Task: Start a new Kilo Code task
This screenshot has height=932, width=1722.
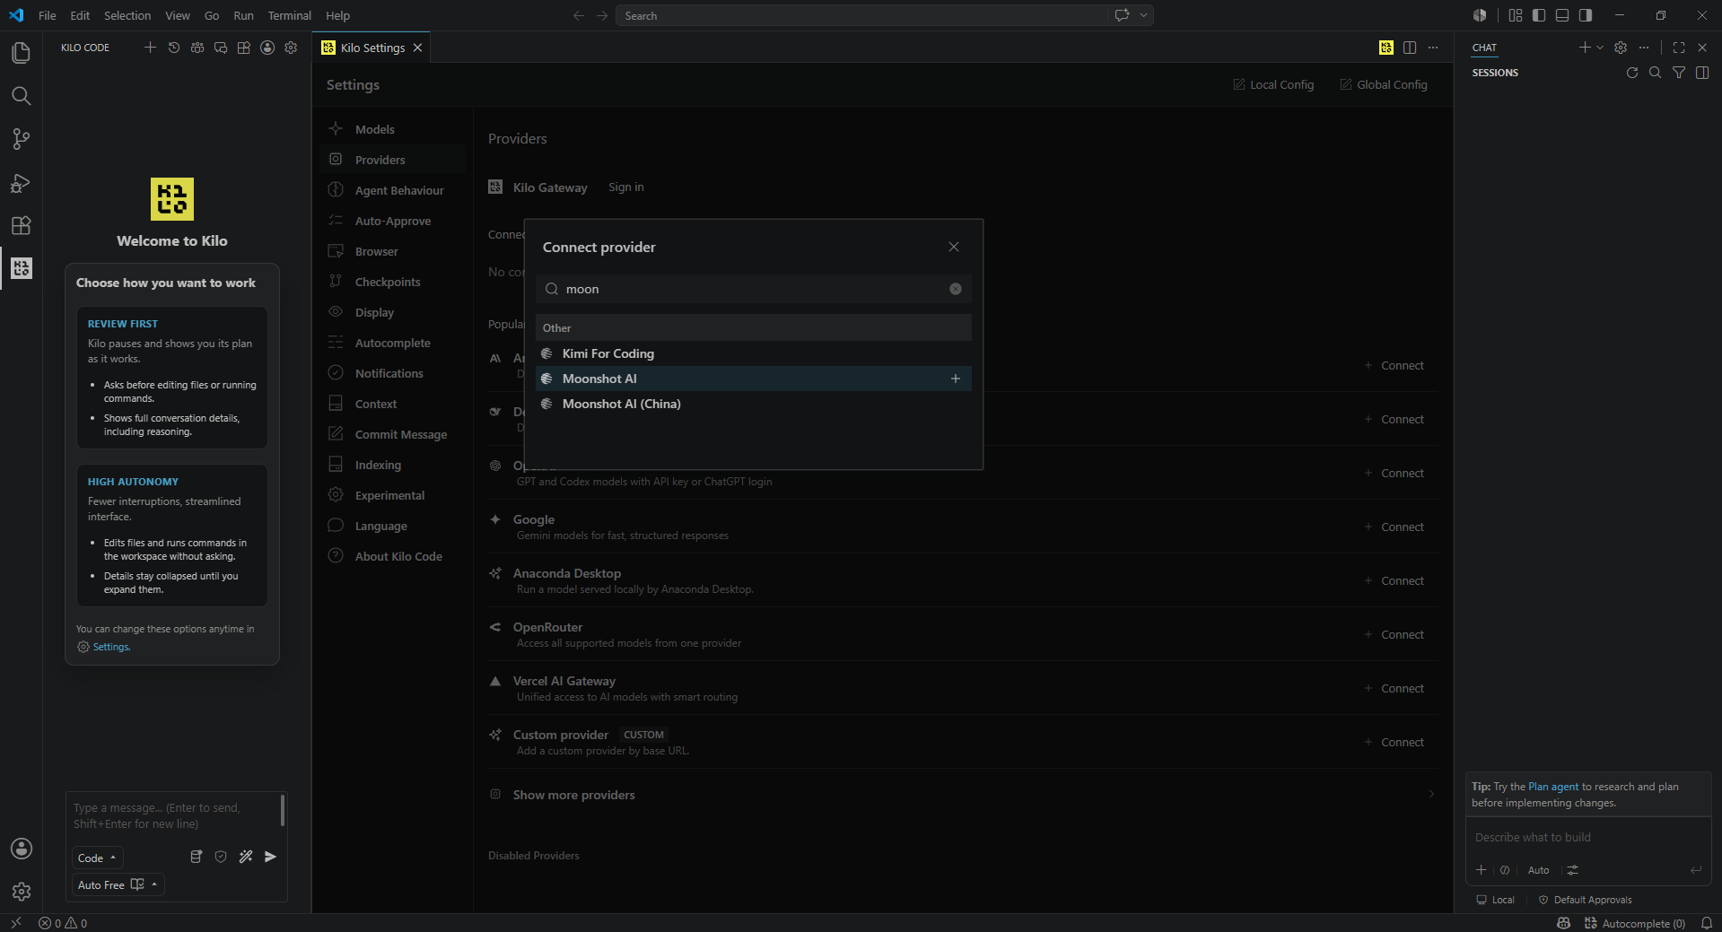Action: pyautogui.click(x=150, y=48)
